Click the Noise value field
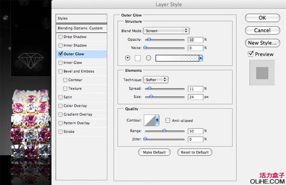The width and height of the screenshot is (286, 185). tap(195, 48)
